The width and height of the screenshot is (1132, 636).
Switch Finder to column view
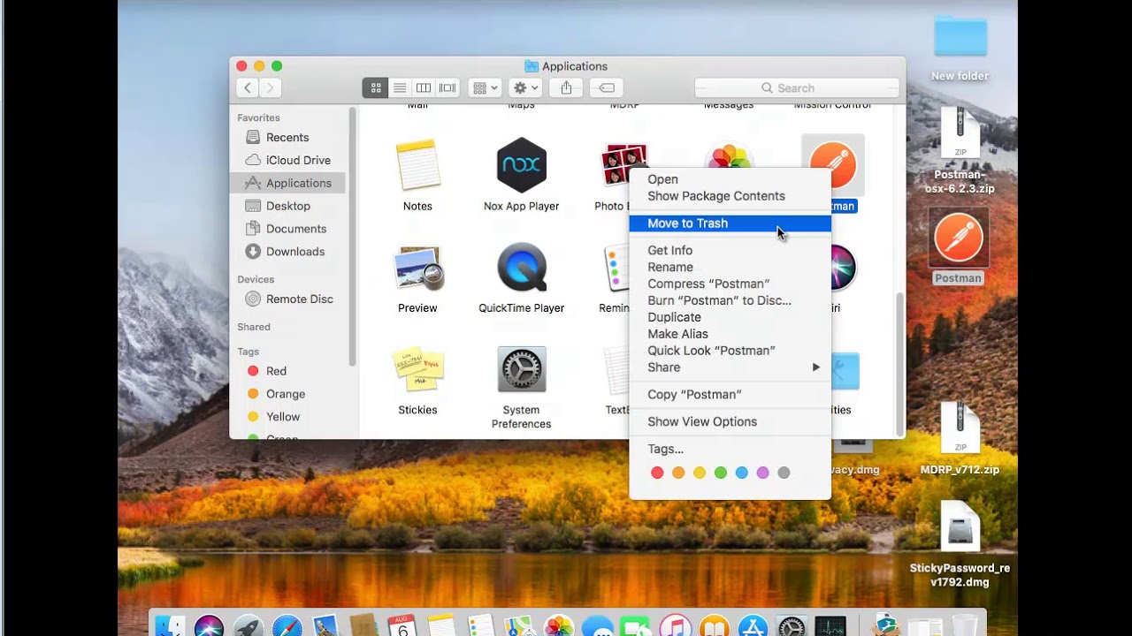tap(424, 87)
